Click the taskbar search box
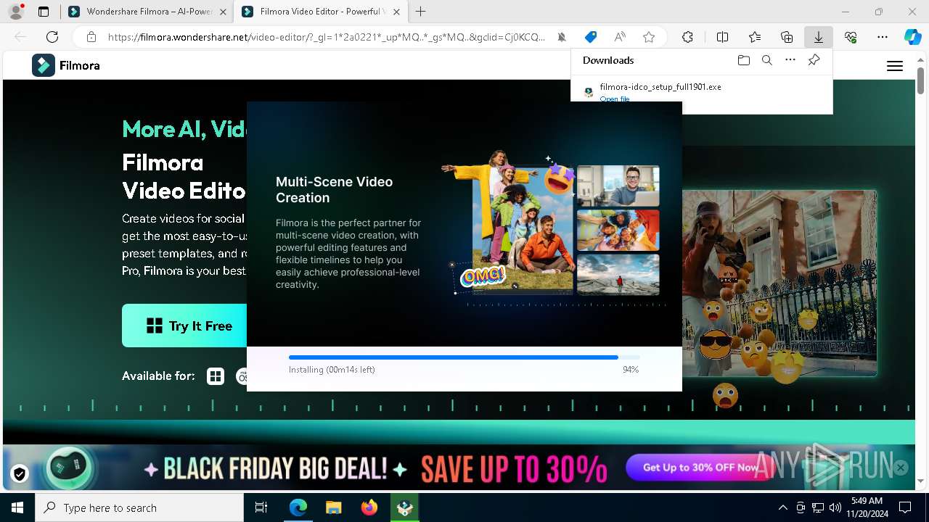 [x=139, y=507]
